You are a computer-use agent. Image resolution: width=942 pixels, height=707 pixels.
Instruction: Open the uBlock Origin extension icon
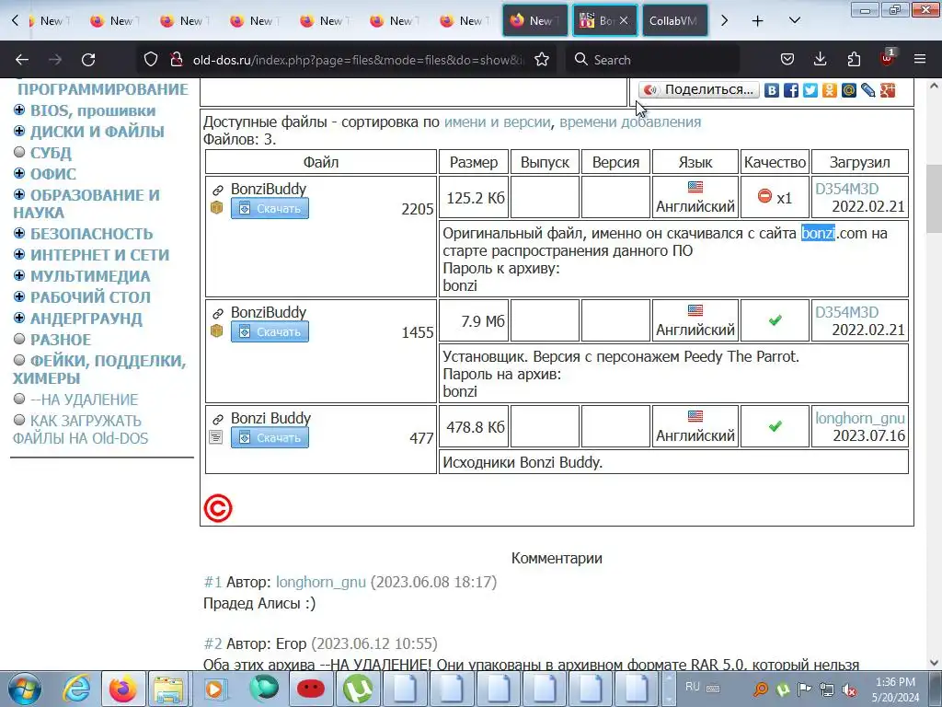click(888, 58)
